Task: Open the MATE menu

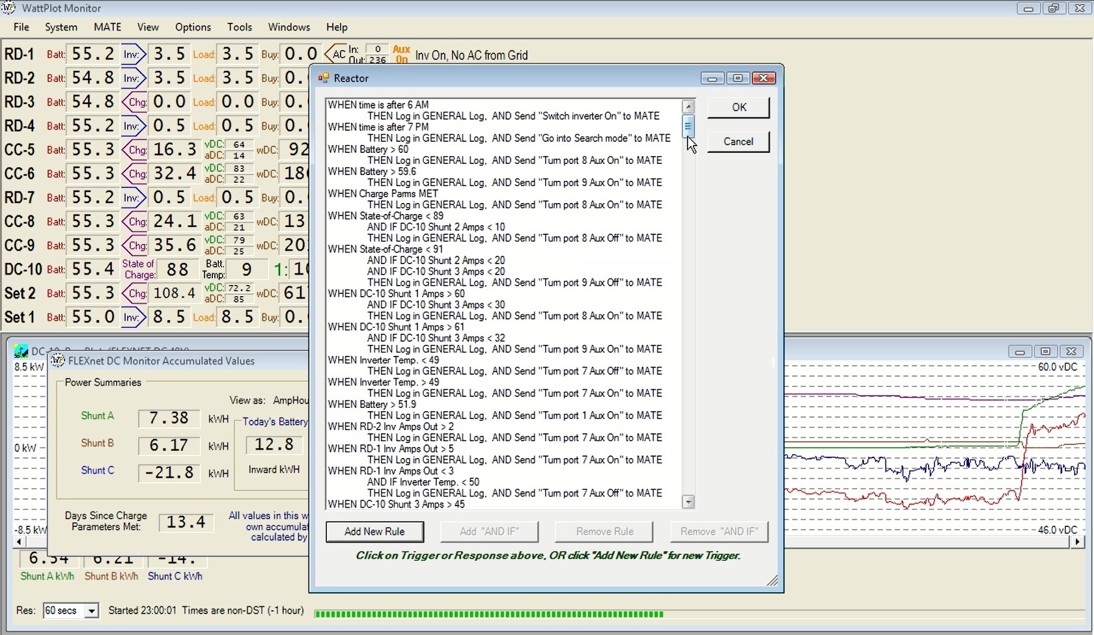Action: click(x=107, y=27)
